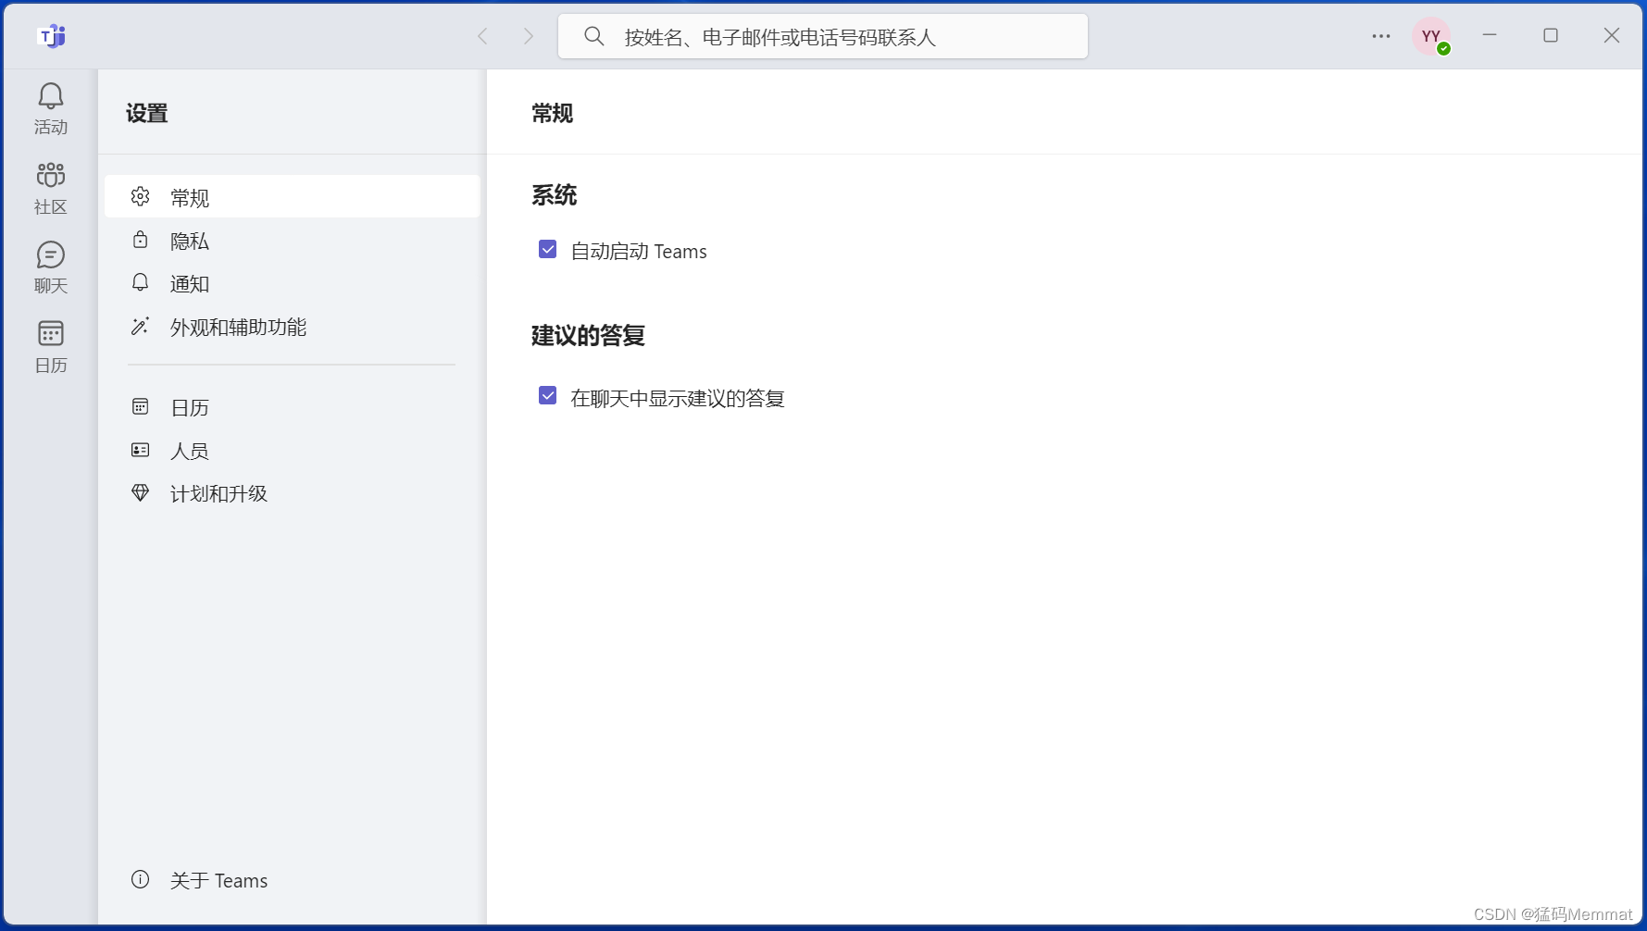Open the Calendar (日历) app bar icon

pyautogui.click(x=51, y=346)
